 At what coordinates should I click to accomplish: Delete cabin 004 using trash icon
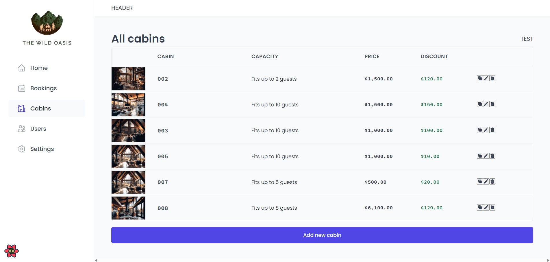tap(492, 104)
